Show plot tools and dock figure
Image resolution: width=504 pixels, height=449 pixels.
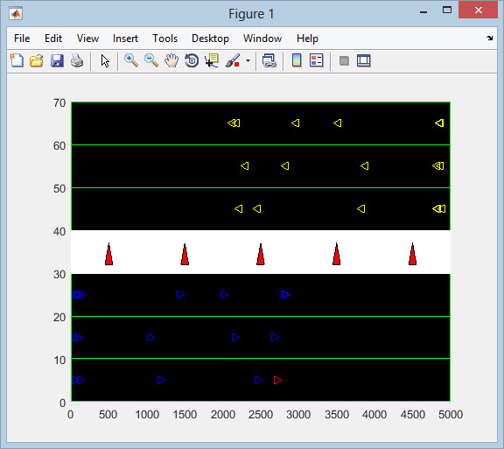click(363, 60)
